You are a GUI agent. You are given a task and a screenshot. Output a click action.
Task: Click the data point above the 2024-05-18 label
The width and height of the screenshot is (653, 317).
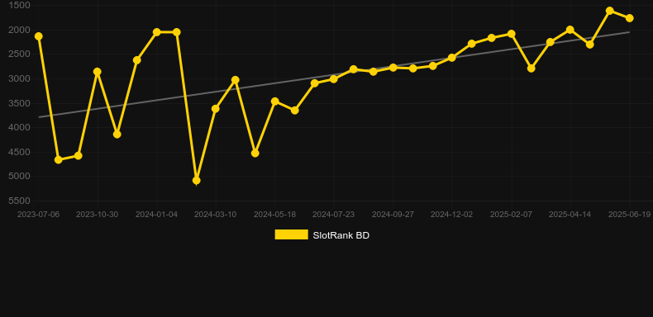(275, 101)
